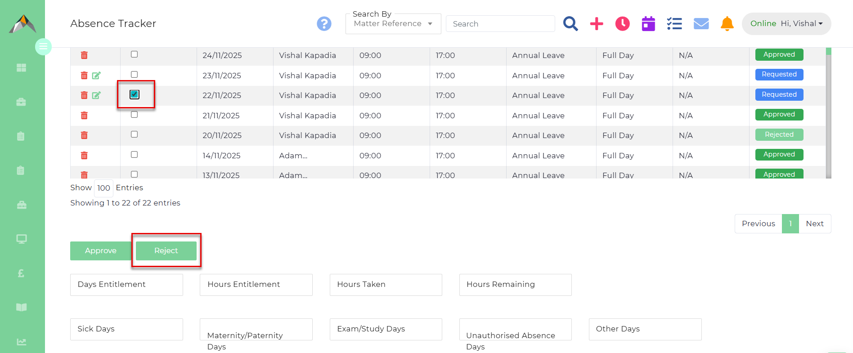Select page 1 in pagination
This screenshot has width=853, height=353.
coord(790,224)
